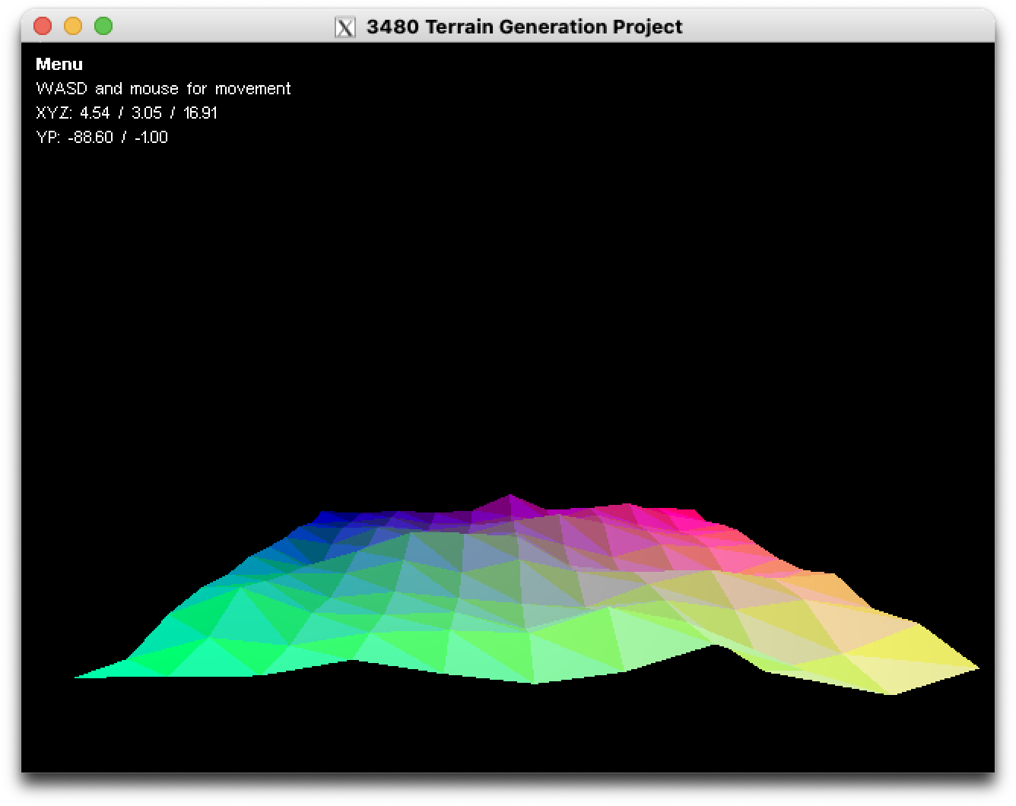Click the '3480 Terrain Generation Project' title
The height and width of the screenshot is (806, 1016).
click(x=524, y=27)
